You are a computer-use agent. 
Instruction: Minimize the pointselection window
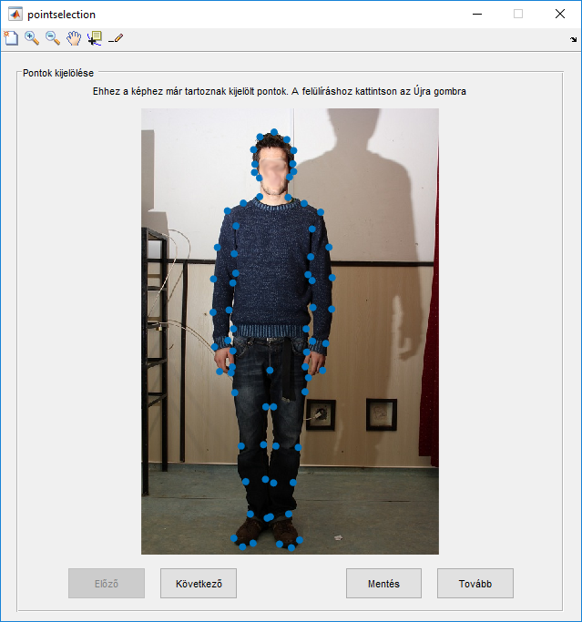click(475, 14)
